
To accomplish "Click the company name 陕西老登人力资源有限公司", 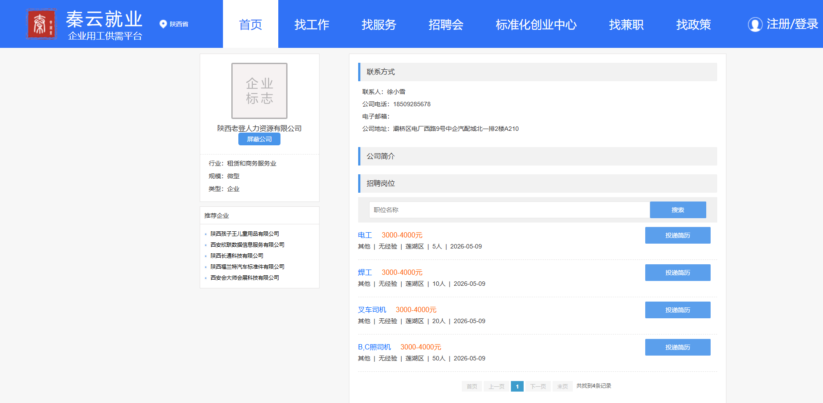I will pyautogui.click(x=259, y=128).
